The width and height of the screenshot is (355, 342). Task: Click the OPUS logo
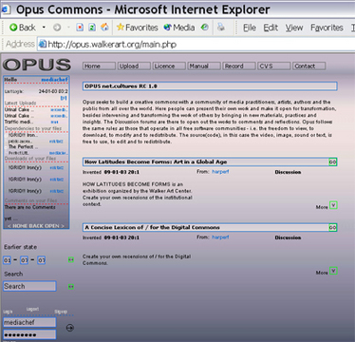click(x=37, y=65)
